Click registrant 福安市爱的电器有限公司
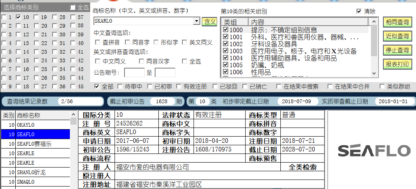 pos(153,167)
